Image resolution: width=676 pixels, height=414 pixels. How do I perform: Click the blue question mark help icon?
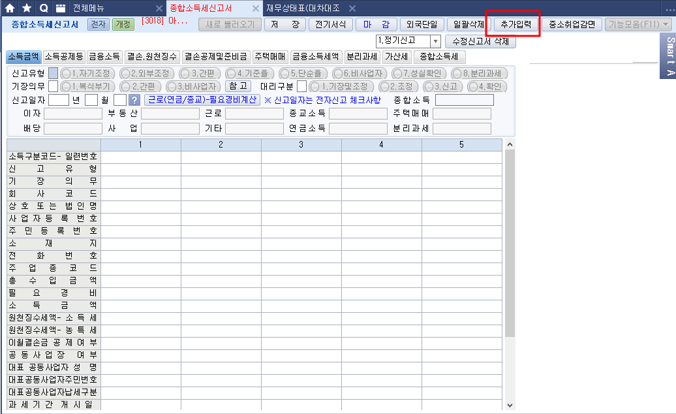tap(134, 100)
